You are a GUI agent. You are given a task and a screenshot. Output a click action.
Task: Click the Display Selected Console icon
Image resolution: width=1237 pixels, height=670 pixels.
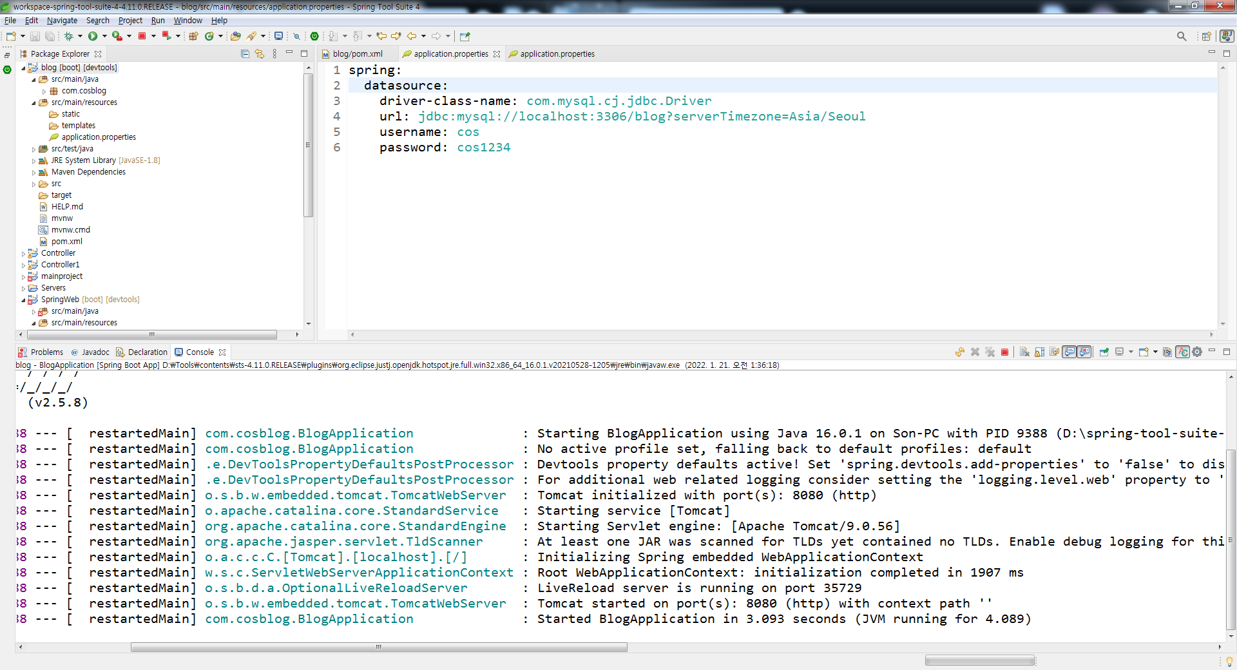[x=1120, y=352]
